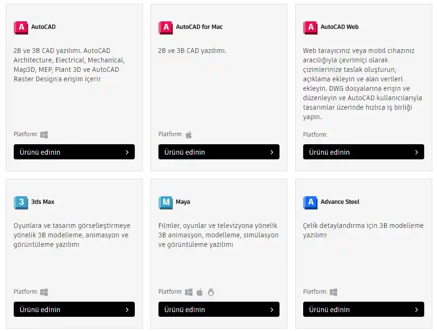Image resolution: width=437 pixels, height=331 pixels.
Task: Click the AutoCAD Web product icon
Action: point(310,27)
